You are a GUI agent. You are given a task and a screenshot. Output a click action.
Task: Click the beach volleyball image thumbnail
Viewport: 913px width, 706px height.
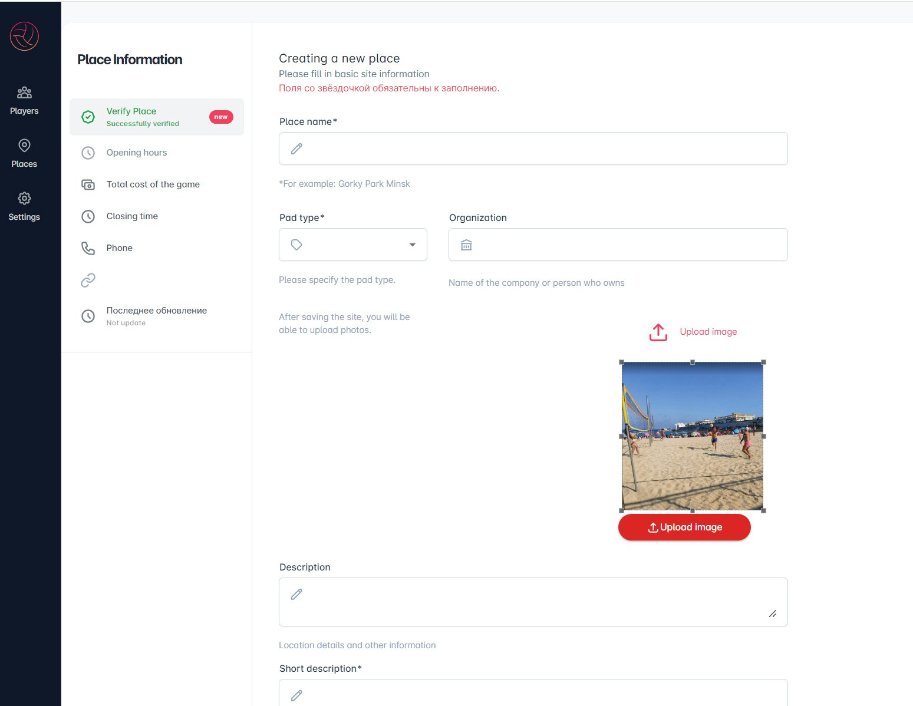(693, 436)
